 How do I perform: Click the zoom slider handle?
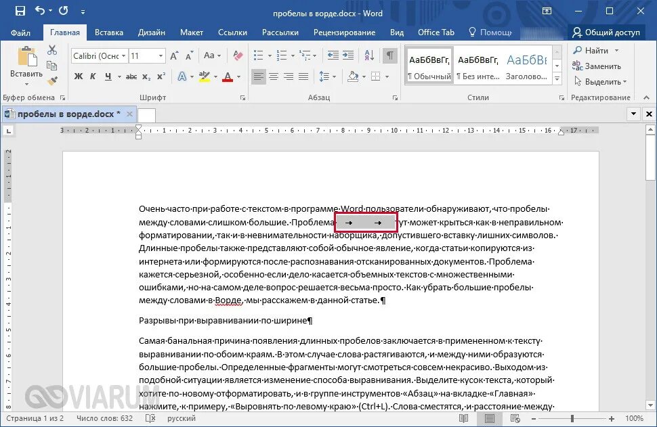click(x=572, y=418)
